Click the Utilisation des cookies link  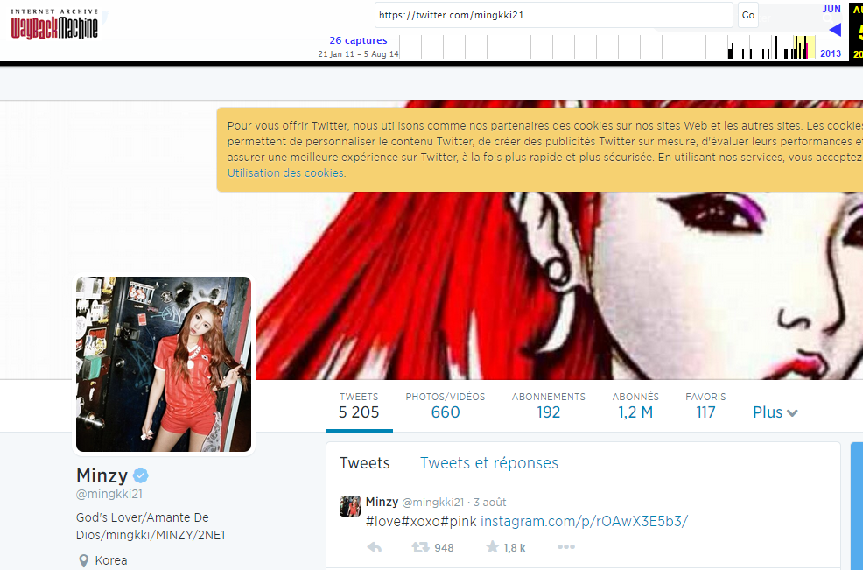pos(285,173)
